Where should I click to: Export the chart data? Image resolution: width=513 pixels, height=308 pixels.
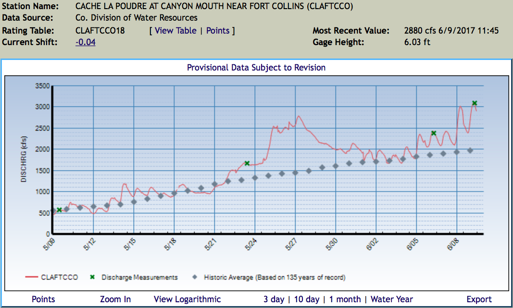pos(479,299)
